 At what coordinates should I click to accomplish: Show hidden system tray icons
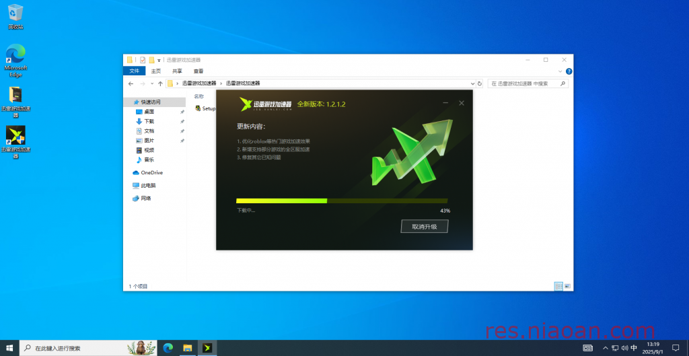606,348
